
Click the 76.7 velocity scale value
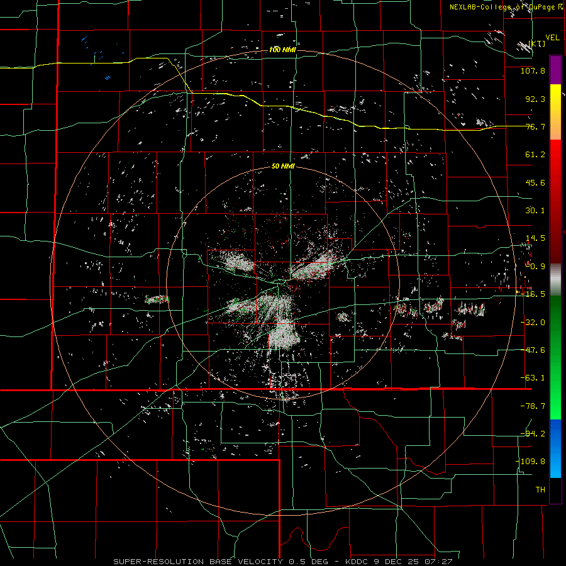pyautogui.click(x=535, y=126)
